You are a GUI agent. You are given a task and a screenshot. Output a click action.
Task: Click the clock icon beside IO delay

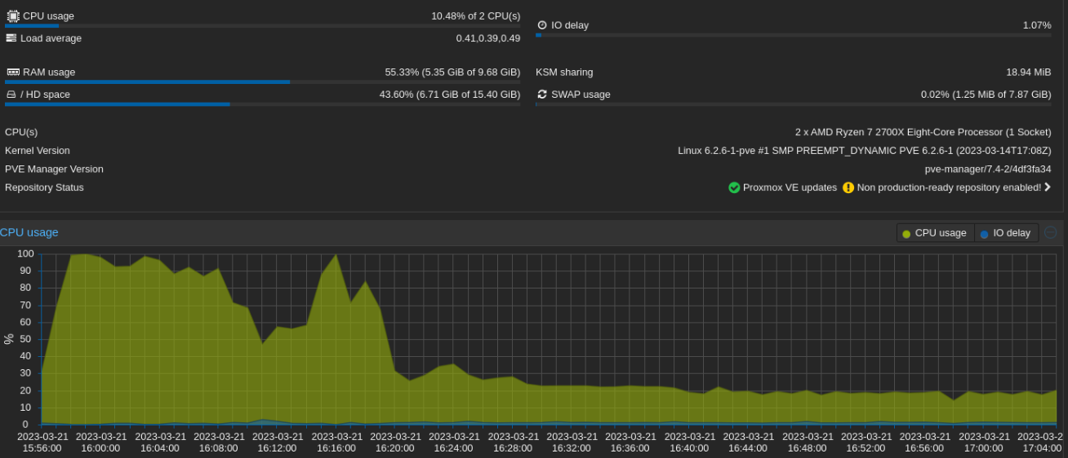click(x=542, y=25)
